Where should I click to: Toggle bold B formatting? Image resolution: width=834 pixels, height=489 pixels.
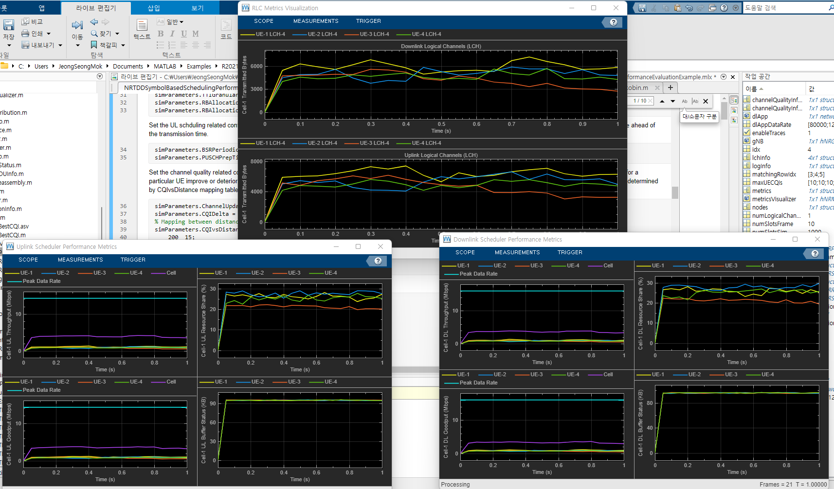coord(161,34)
